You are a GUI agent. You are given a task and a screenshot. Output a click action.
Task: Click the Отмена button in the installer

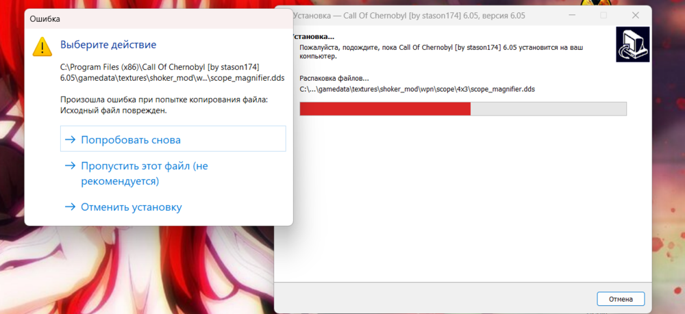pos(621,299)
